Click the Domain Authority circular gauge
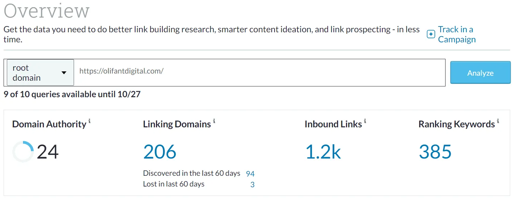Viewport: 512px width, 198px height. click(x=23, y=152)
